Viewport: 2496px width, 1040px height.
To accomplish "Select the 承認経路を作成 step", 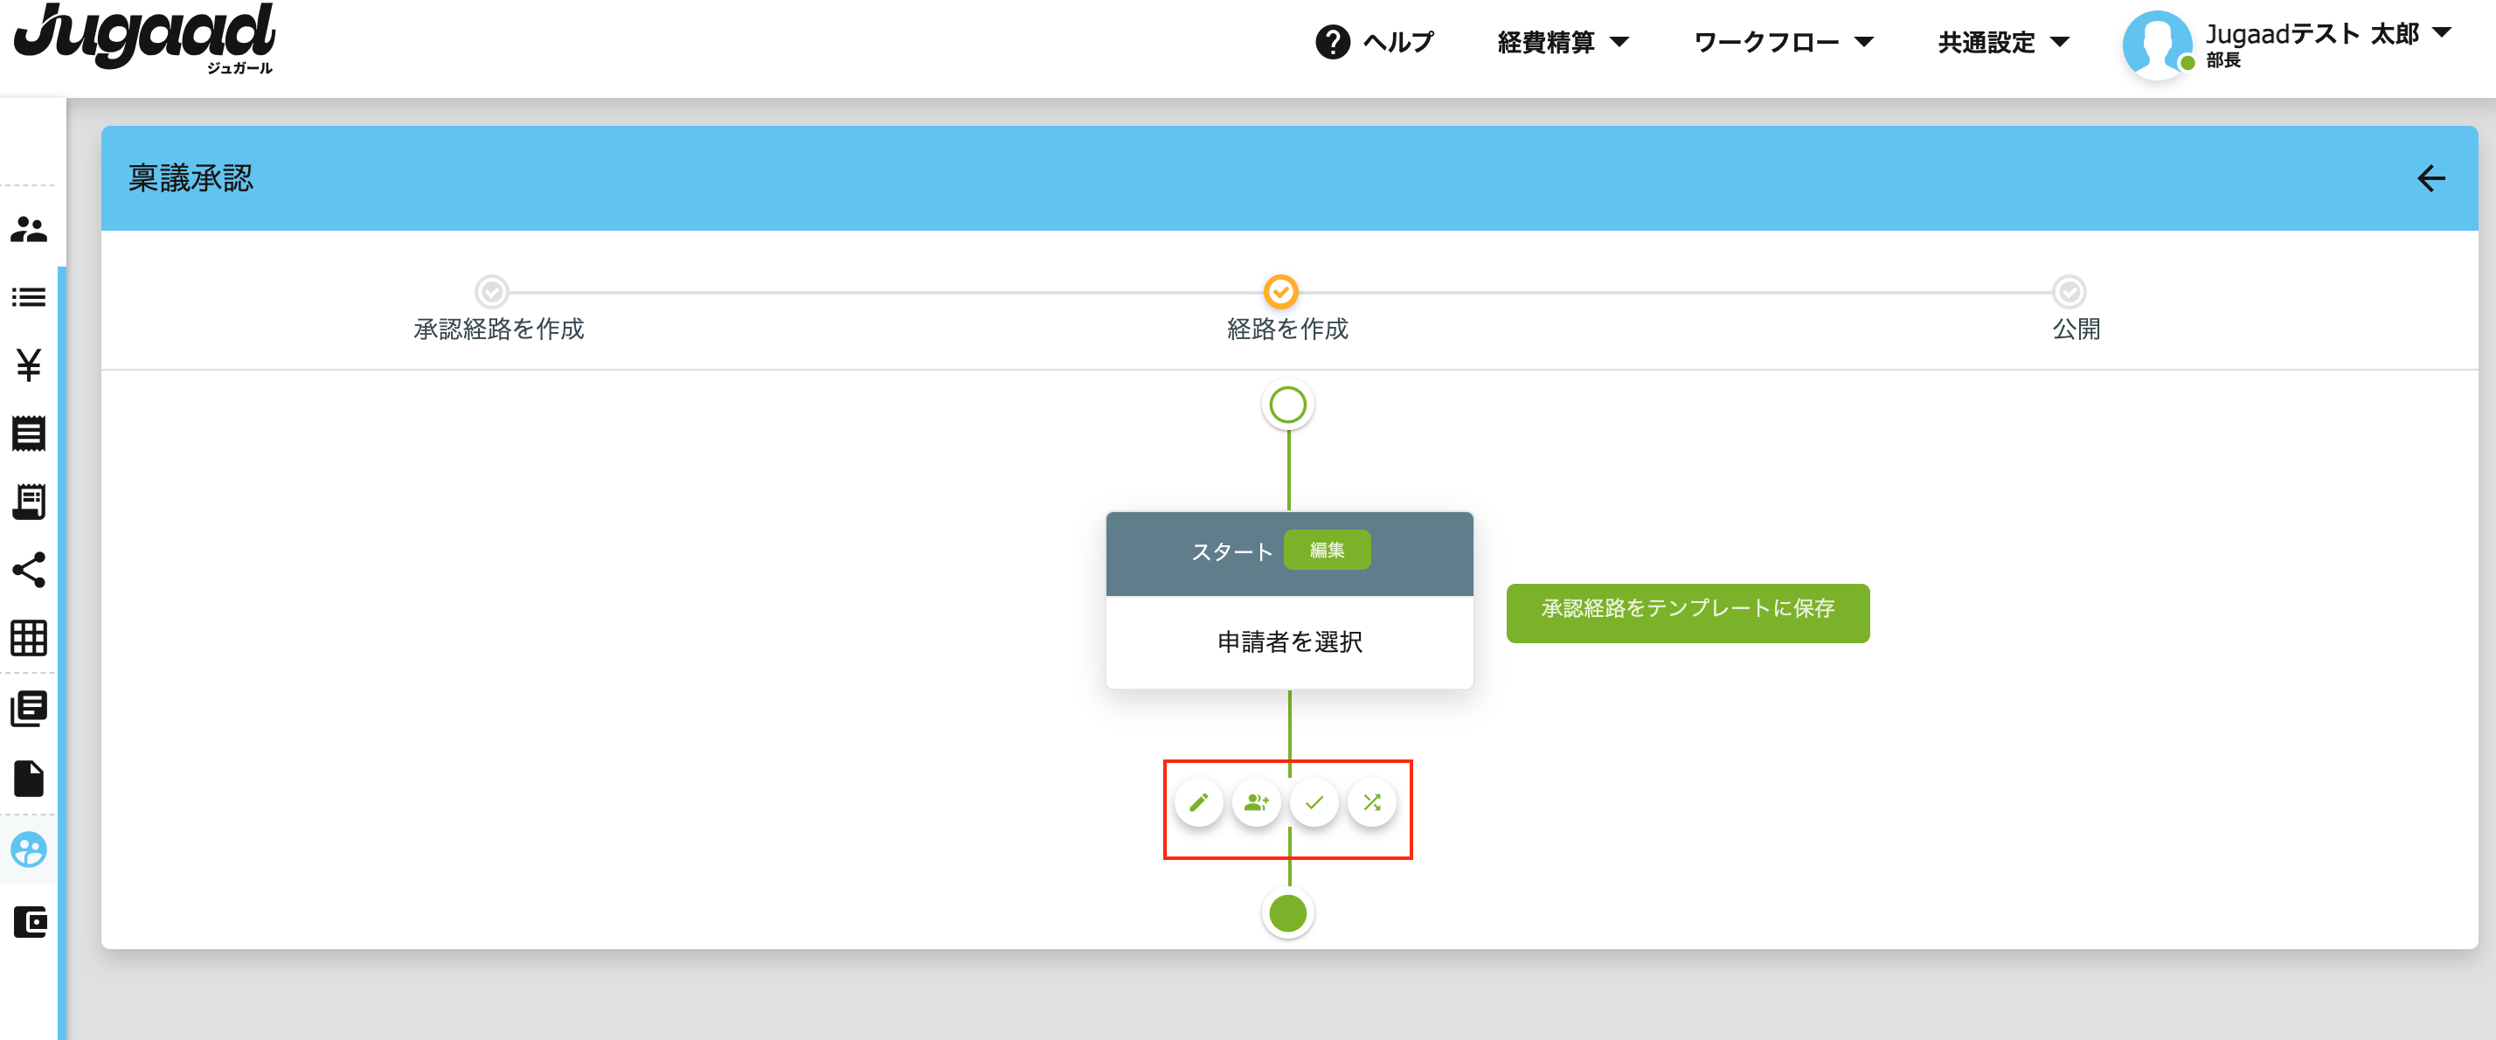I will pos(498,311).
